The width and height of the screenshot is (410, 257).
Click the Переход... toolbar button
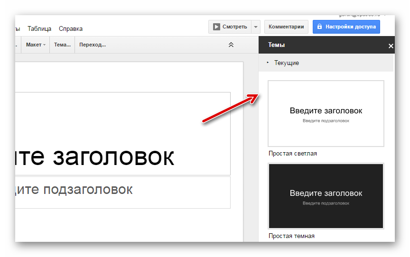[x=93, y=45]
